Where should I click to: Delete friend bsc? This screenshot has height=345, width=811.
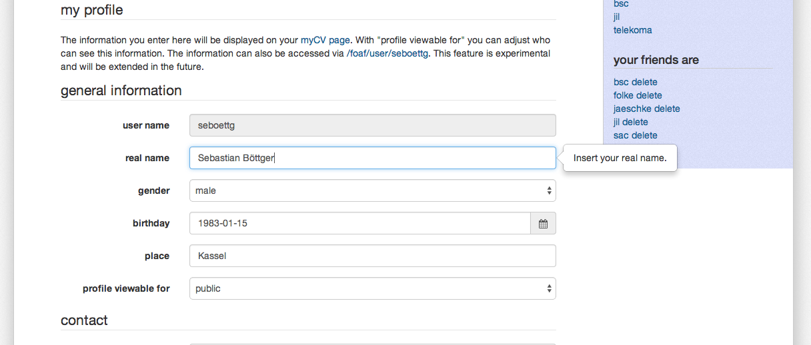coord(644,82)
